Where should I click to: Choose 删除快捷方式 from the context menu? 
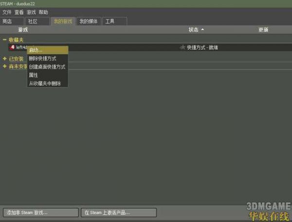click(x=48, y=59)
